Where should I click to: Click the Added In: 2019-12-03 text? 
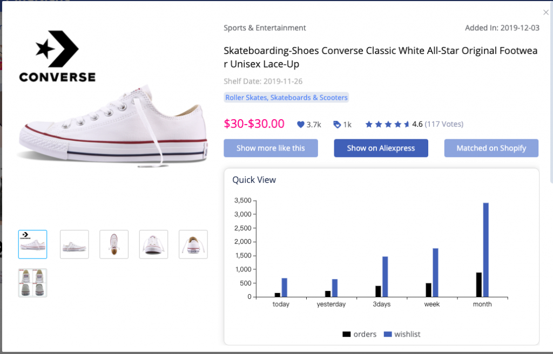(x=502, y=28)
